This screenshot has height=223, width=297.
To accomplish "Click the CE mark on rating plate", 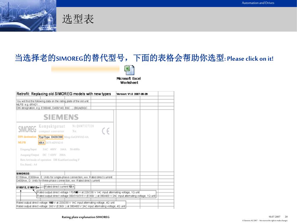I will [x=106, y=131].
